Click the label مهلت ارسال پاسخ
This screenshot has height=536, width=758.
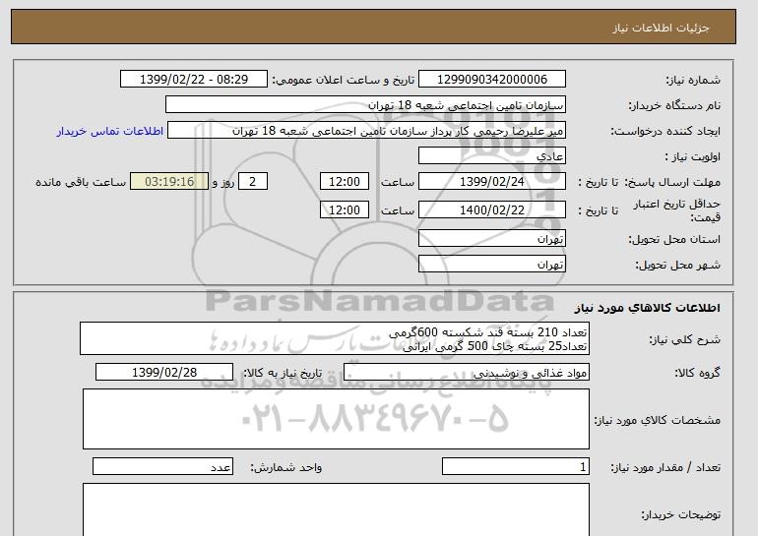pyautogui.click(x=673, y=182)
